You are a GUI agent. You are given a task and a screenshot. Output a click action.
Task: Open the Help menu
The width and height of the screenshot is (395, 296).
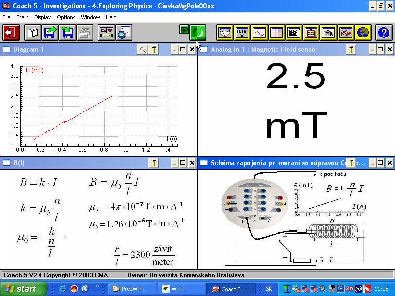[x=111, y=17]
